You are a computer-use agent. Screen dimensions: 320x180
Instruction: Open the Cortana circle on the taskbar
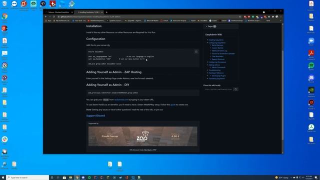pos(52,177)
